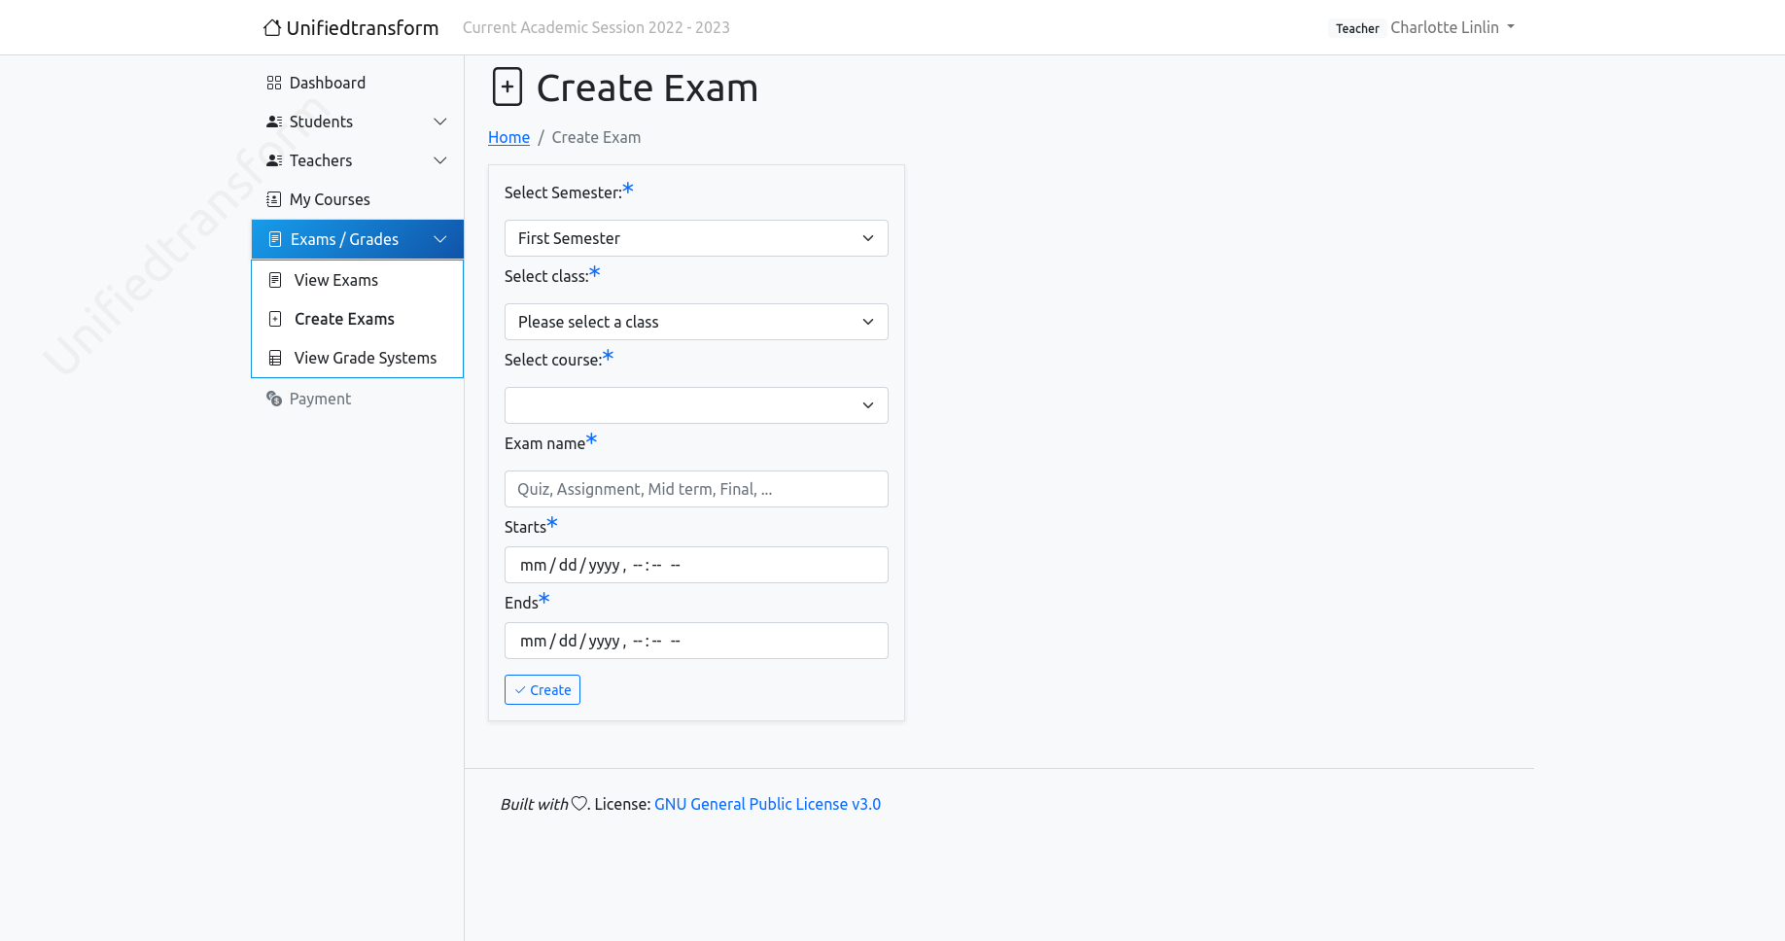Open Payment in the sidebar
Screen dimensions: 1785x941
(357, 399)
